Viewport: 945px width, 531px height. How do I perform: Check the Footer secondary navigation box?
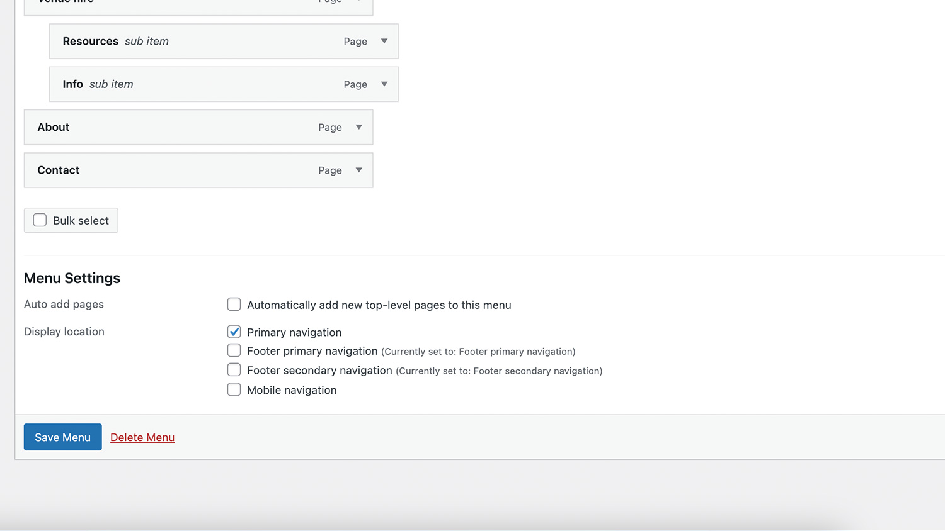tap(234, 370)
